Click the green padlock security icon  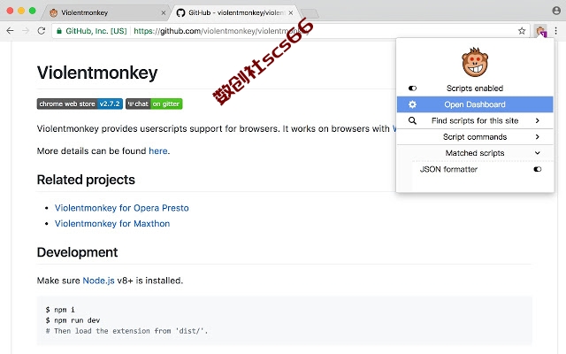tap(59, 31)
